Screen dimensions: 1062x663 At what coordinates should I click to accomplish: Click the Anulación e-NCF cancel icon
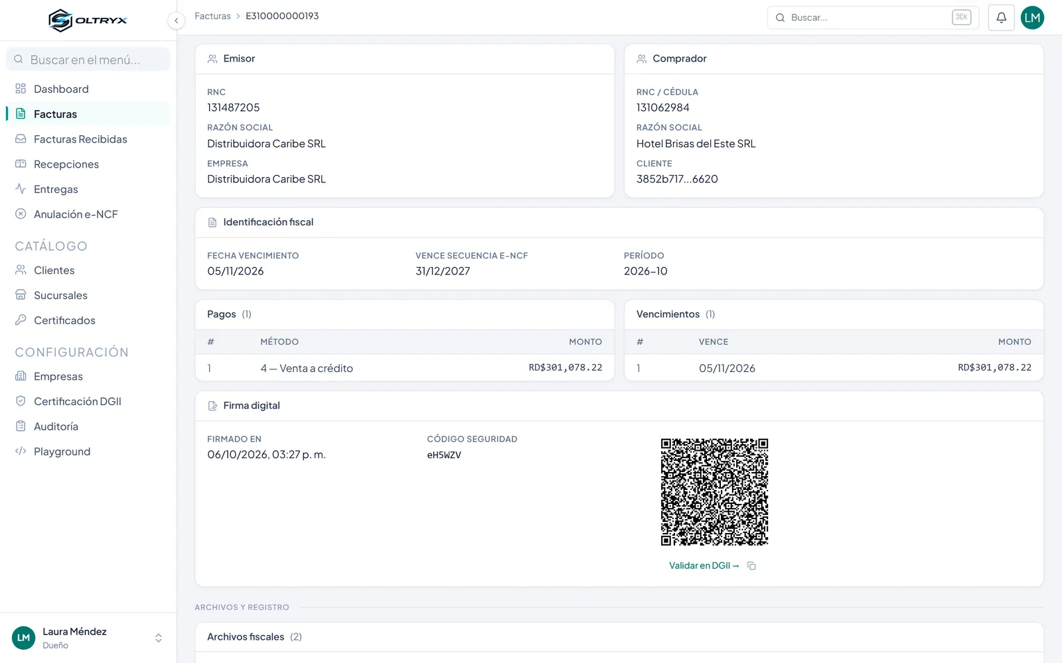click(21, 214)
